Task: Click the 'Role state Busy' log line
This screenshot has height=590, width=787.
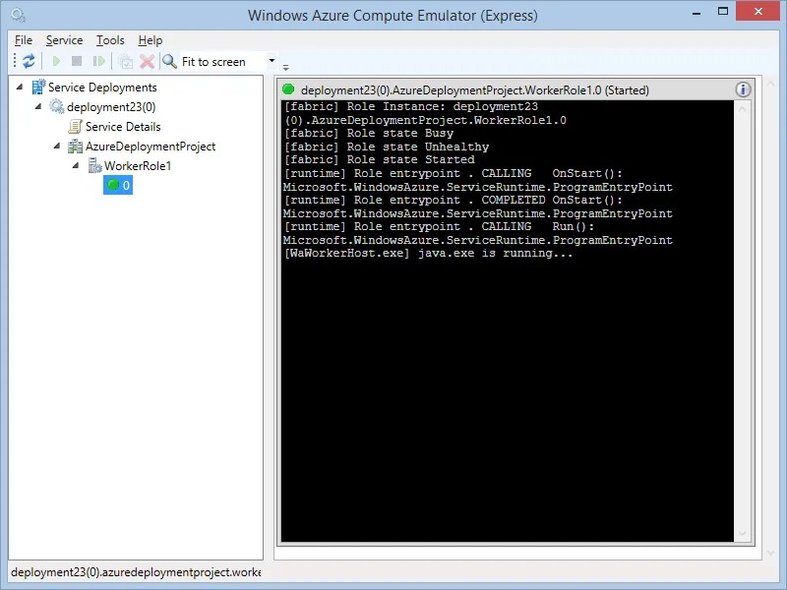Action: click(x=368, y=133)
